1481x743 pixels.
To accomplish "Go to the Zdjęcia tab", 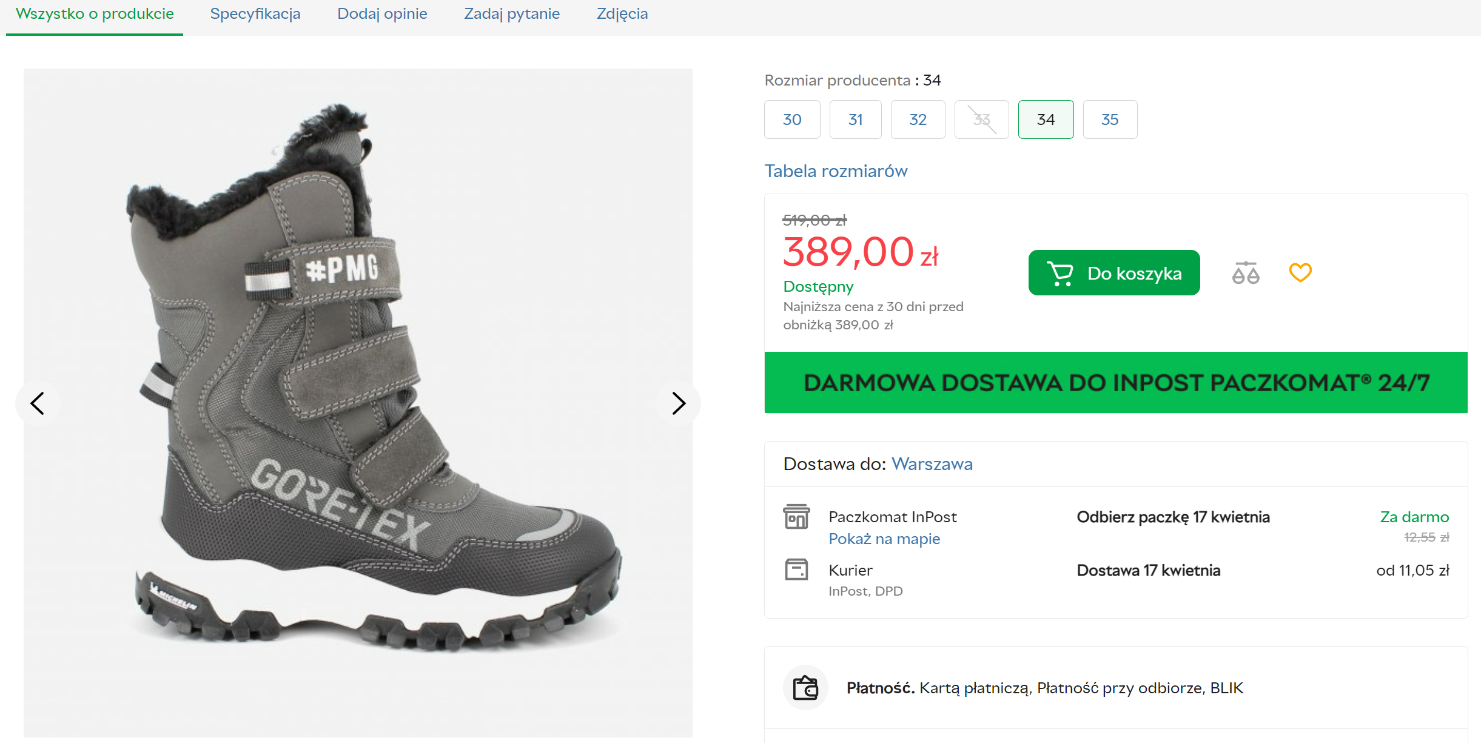I will (622, 14).
